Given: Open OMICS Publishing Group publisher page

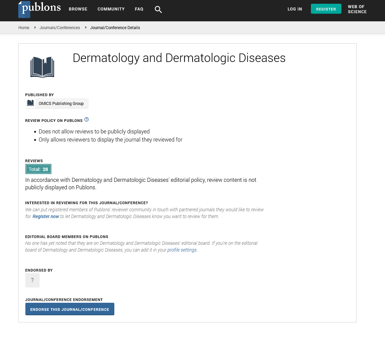Looking at the screenshot, I should (61, 104).
